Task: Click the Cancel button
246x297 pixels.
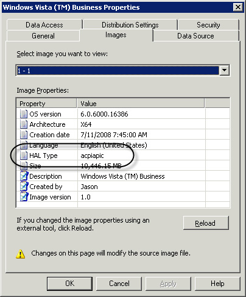Action: click(119, 284)
